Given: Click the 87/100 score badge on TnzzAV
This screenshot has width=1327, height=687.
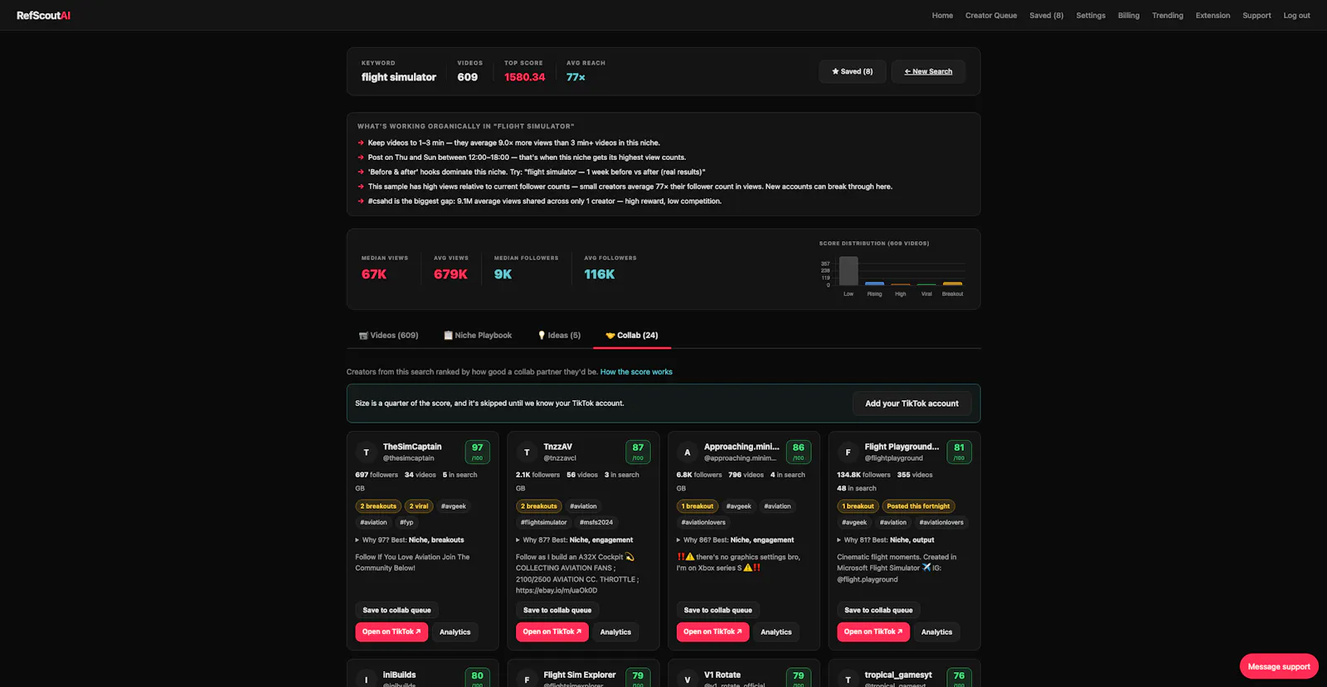Looking at the screenshot, I should click(638, 452).
